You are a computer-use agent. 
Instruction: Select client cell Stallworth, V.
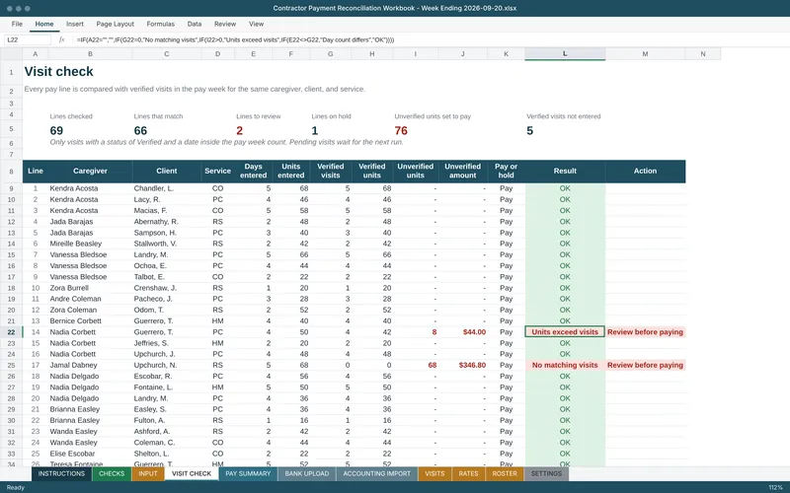[x=167, y=244]
